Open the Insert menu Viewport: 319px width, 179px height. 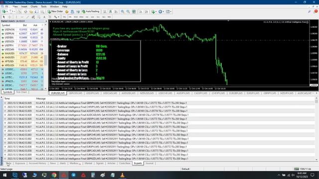click(24, 6)
